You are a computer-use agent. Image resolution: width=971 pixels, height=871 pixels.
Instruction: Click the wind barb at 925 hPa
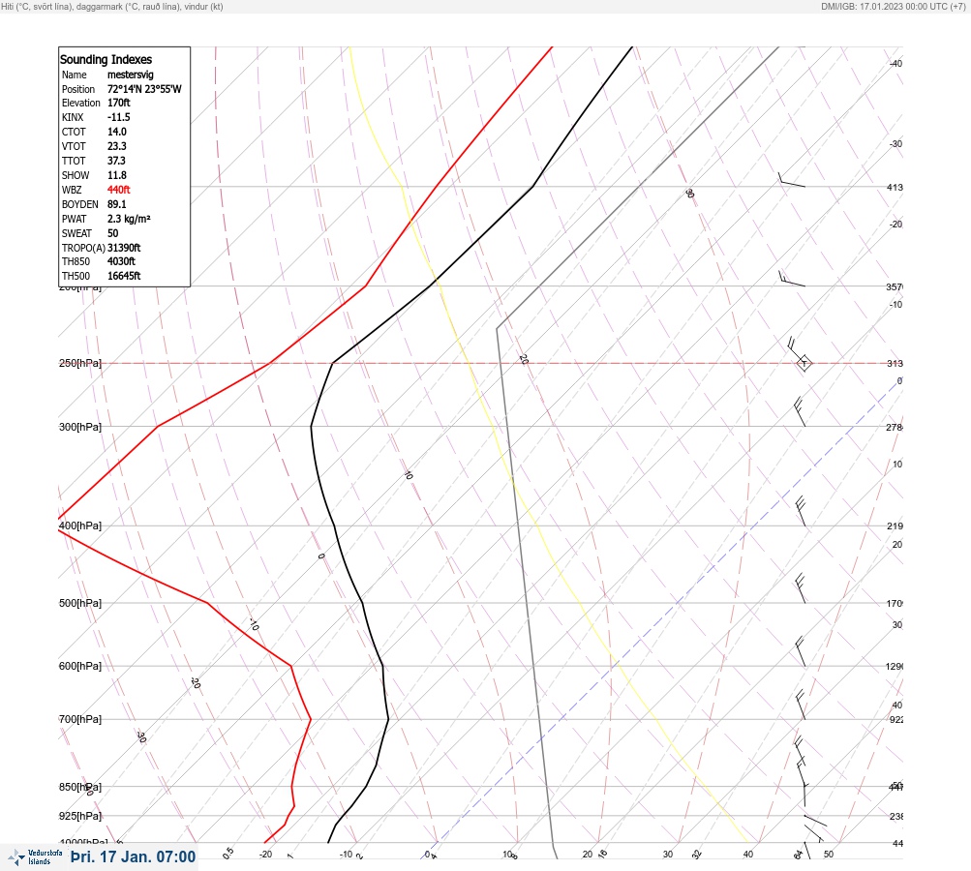click(x=815, y=821)
